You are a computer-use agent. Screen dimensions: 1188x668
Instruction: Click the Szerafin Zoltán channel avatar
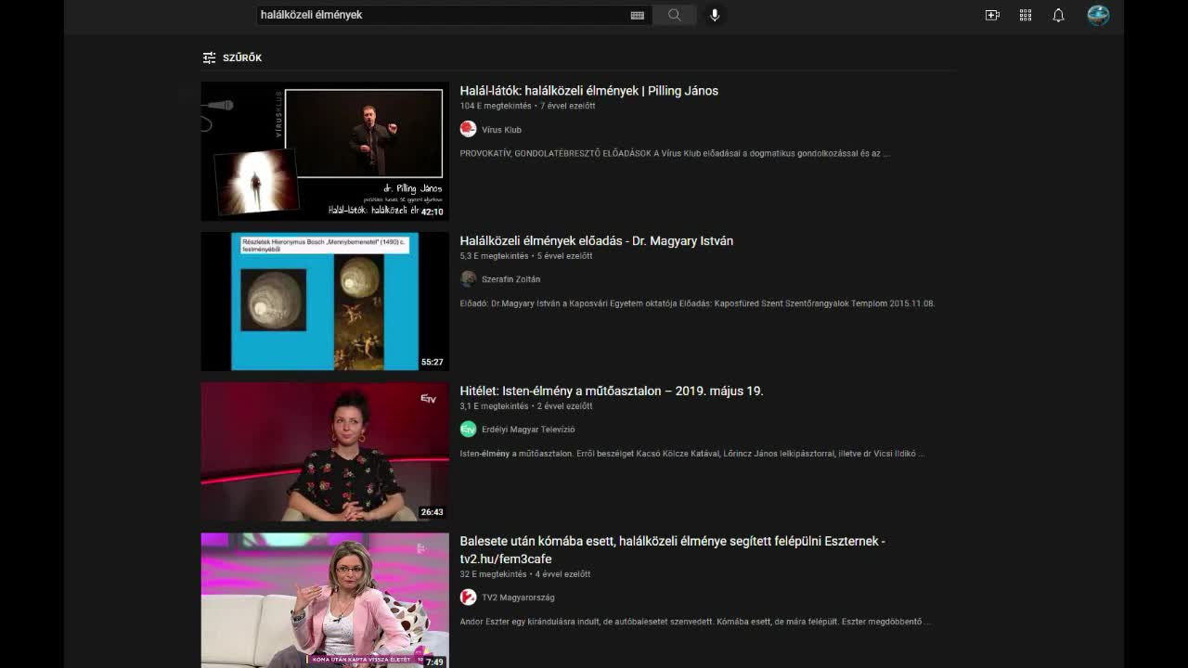click(468, 279)
